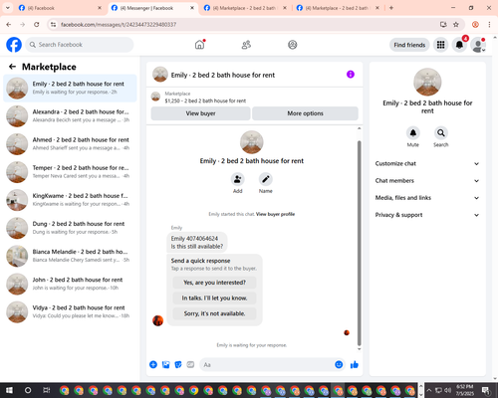Open the Friends icon in top navigation

[x=246, y=45]
